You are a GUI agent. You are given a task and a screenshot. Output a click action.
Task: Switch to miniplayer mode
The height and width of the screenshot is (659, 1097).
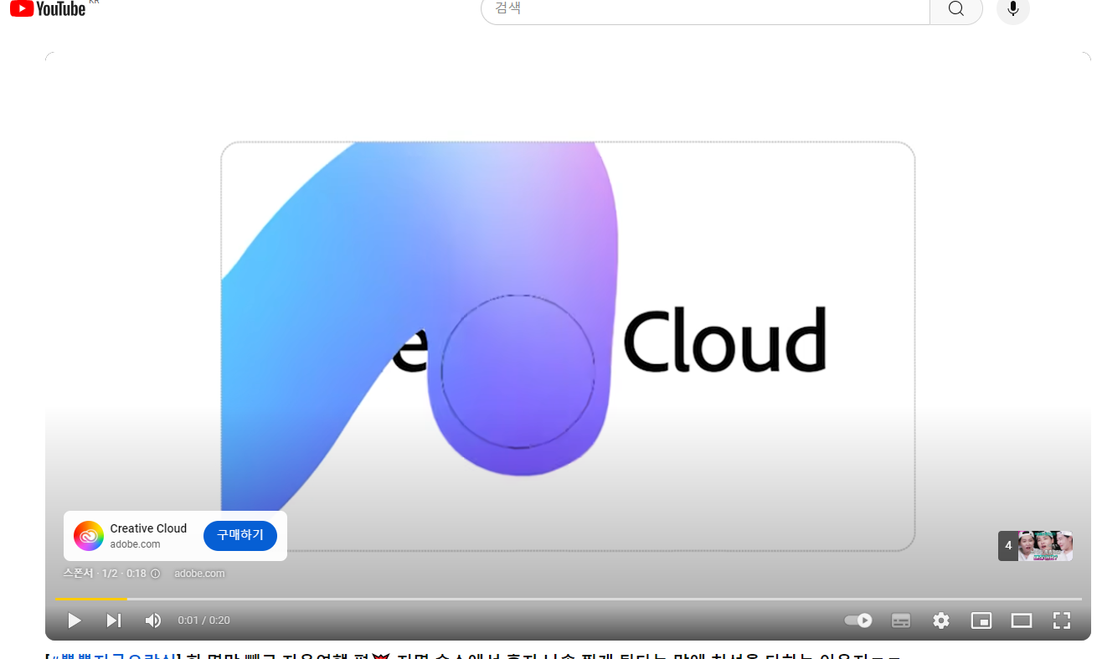(x=981, y=620)
